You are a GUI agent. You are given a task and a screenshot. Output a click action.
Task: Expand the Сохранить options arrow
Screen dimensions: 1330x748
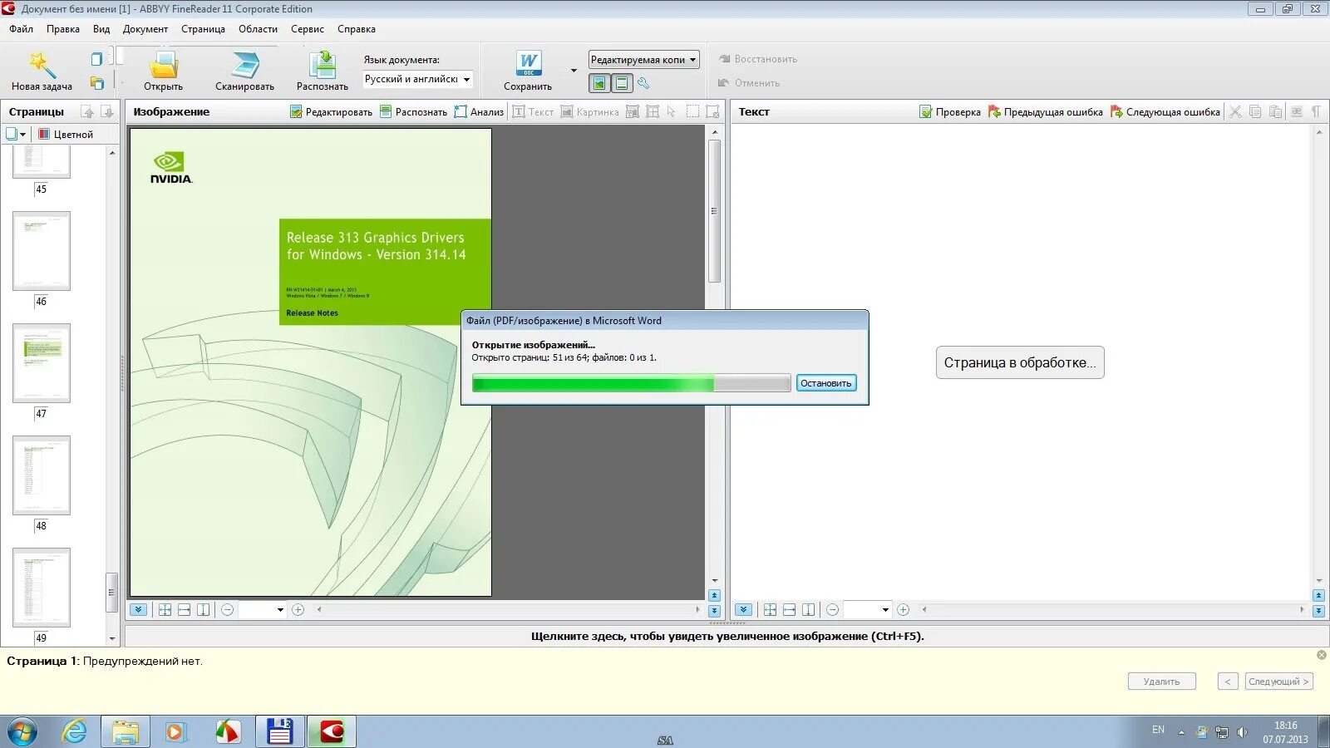(x=574, y=70)
